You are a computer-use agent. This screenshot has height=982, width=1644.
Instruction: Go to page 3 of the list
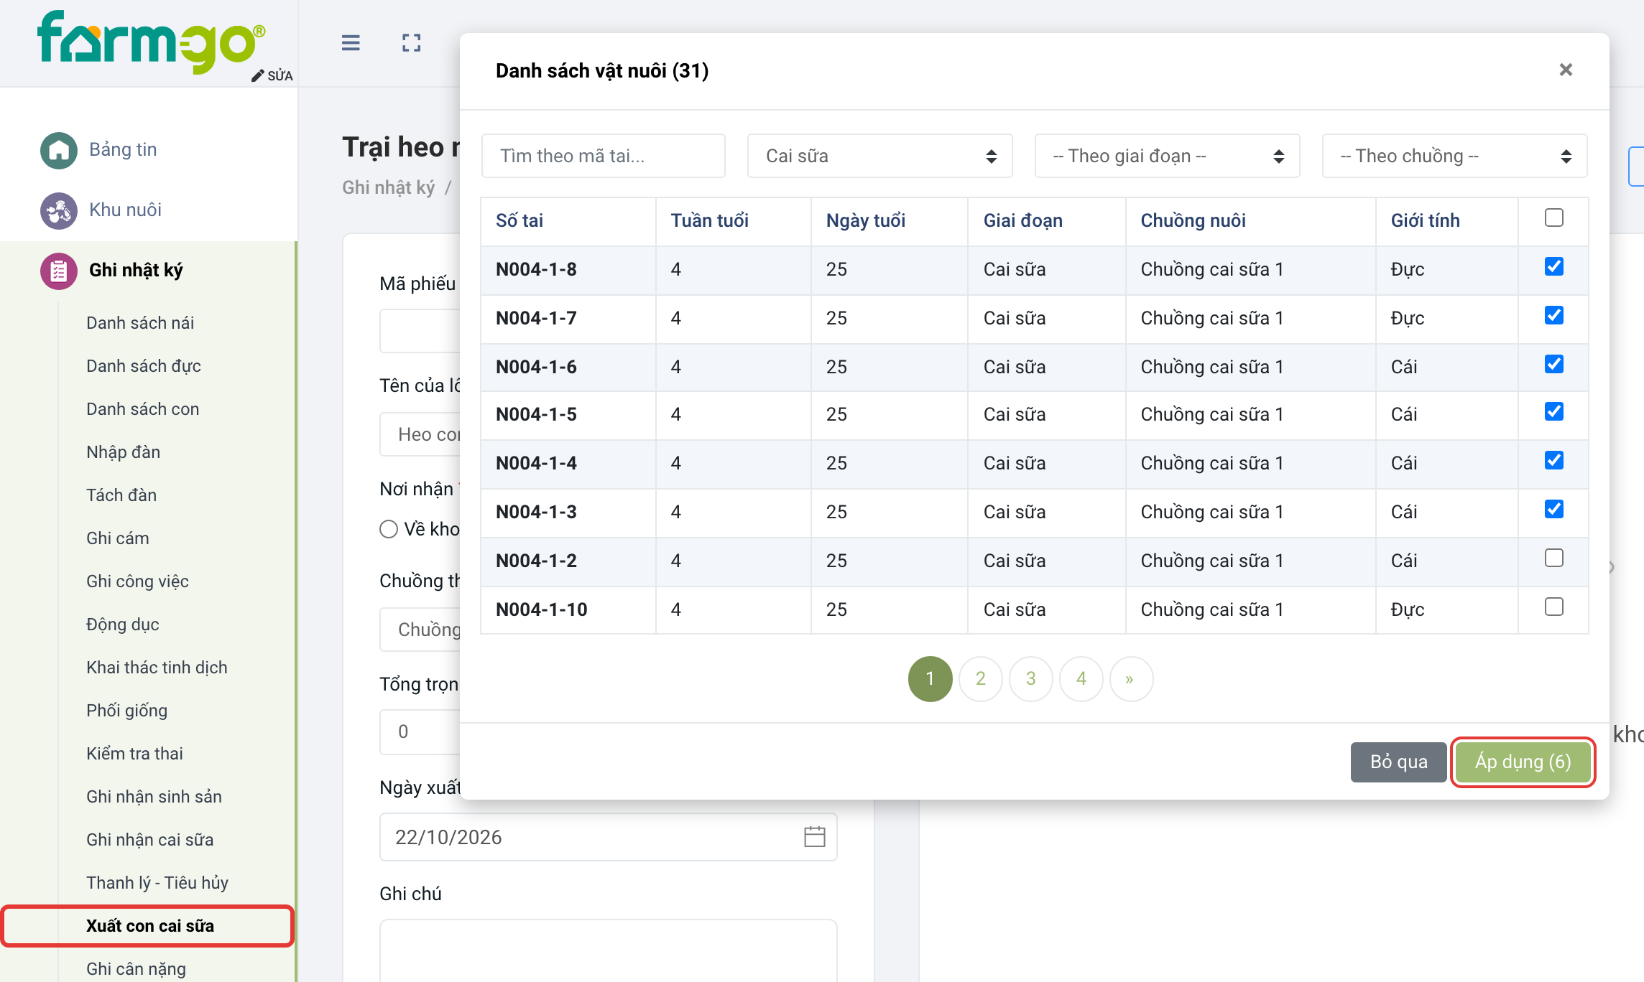(1031, 678)
